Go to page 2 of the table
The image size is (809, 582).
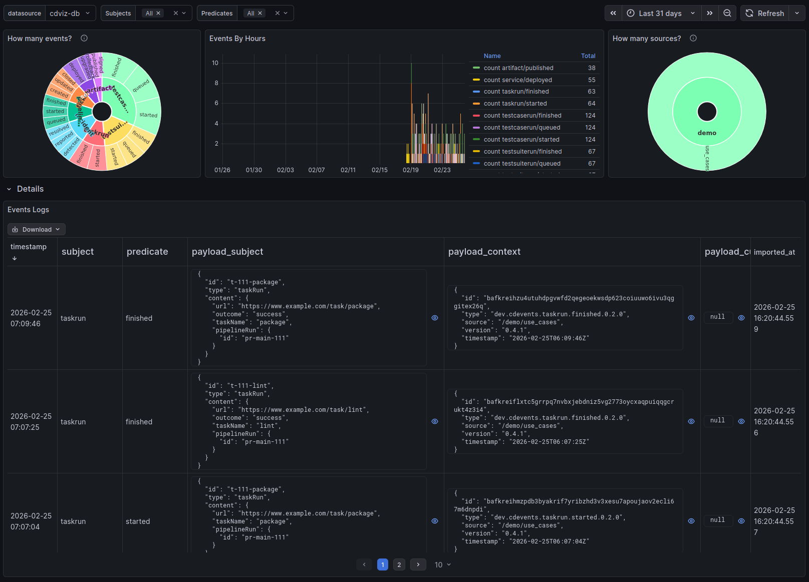pos(399,564)
